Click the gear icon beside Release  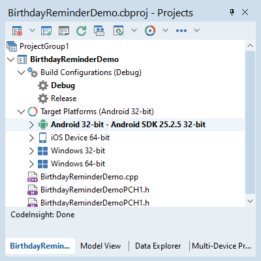[43, 99]
